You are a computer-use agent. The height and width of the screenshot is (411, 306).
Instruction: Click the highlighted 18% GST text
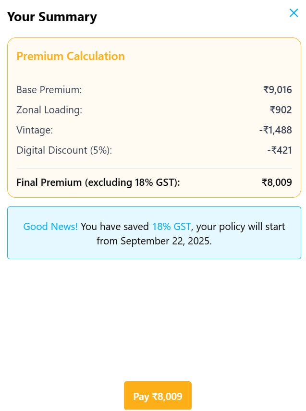click(171, 226)
